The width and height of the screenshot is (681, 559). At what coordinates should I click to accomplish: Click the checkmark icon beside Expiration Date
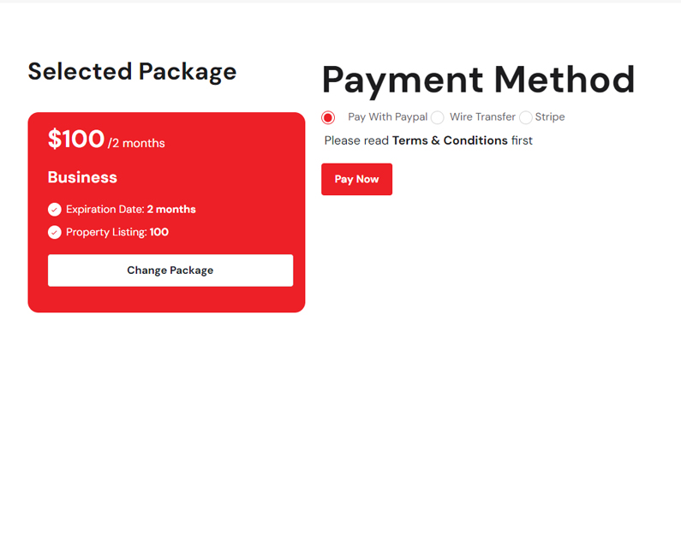55,210
